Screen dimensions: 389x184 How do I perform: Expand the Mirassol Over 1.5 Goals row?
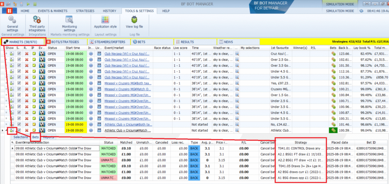pos(6,95)
